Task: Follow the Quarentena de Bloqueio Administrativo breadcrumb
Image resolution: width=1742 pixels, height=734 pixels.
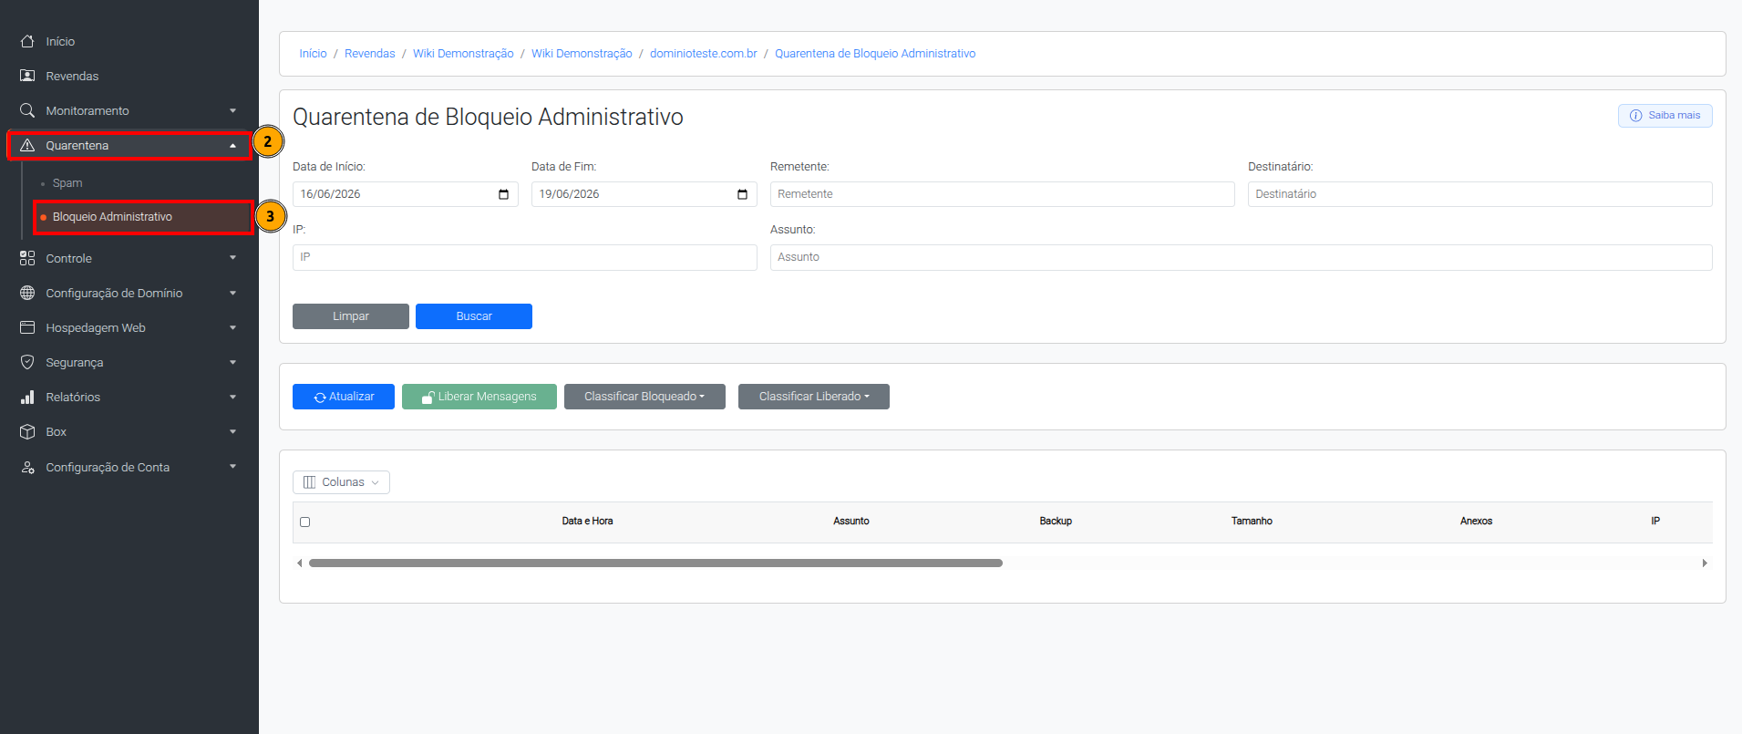Action: (x=875, y=54)
